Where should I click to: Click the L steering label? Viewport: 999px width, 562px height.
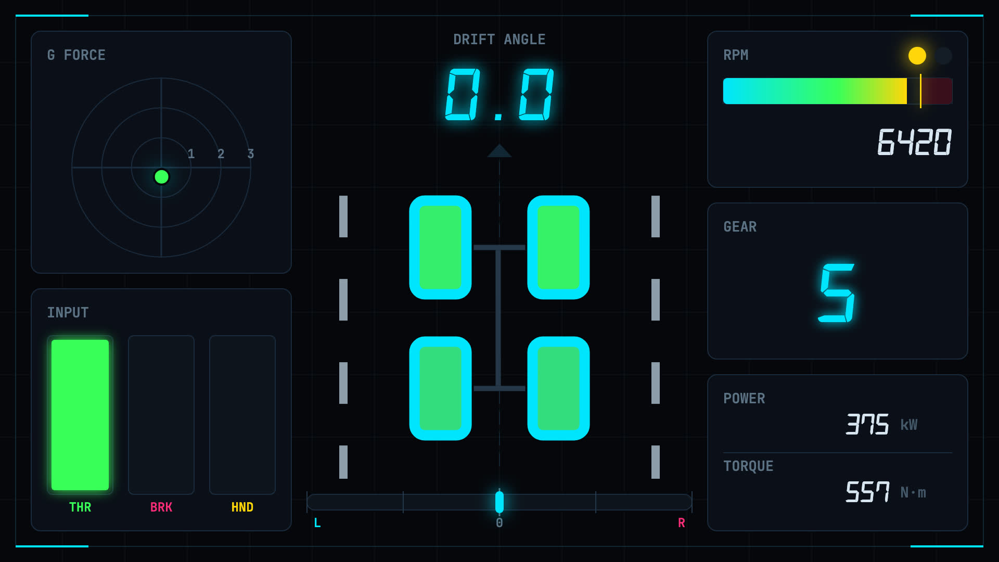click(317, 523)
